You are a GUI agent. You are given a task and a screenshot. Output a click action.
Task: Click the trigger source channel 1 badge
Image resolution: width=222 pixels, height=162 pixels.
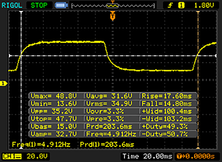[x=181, y=6]
